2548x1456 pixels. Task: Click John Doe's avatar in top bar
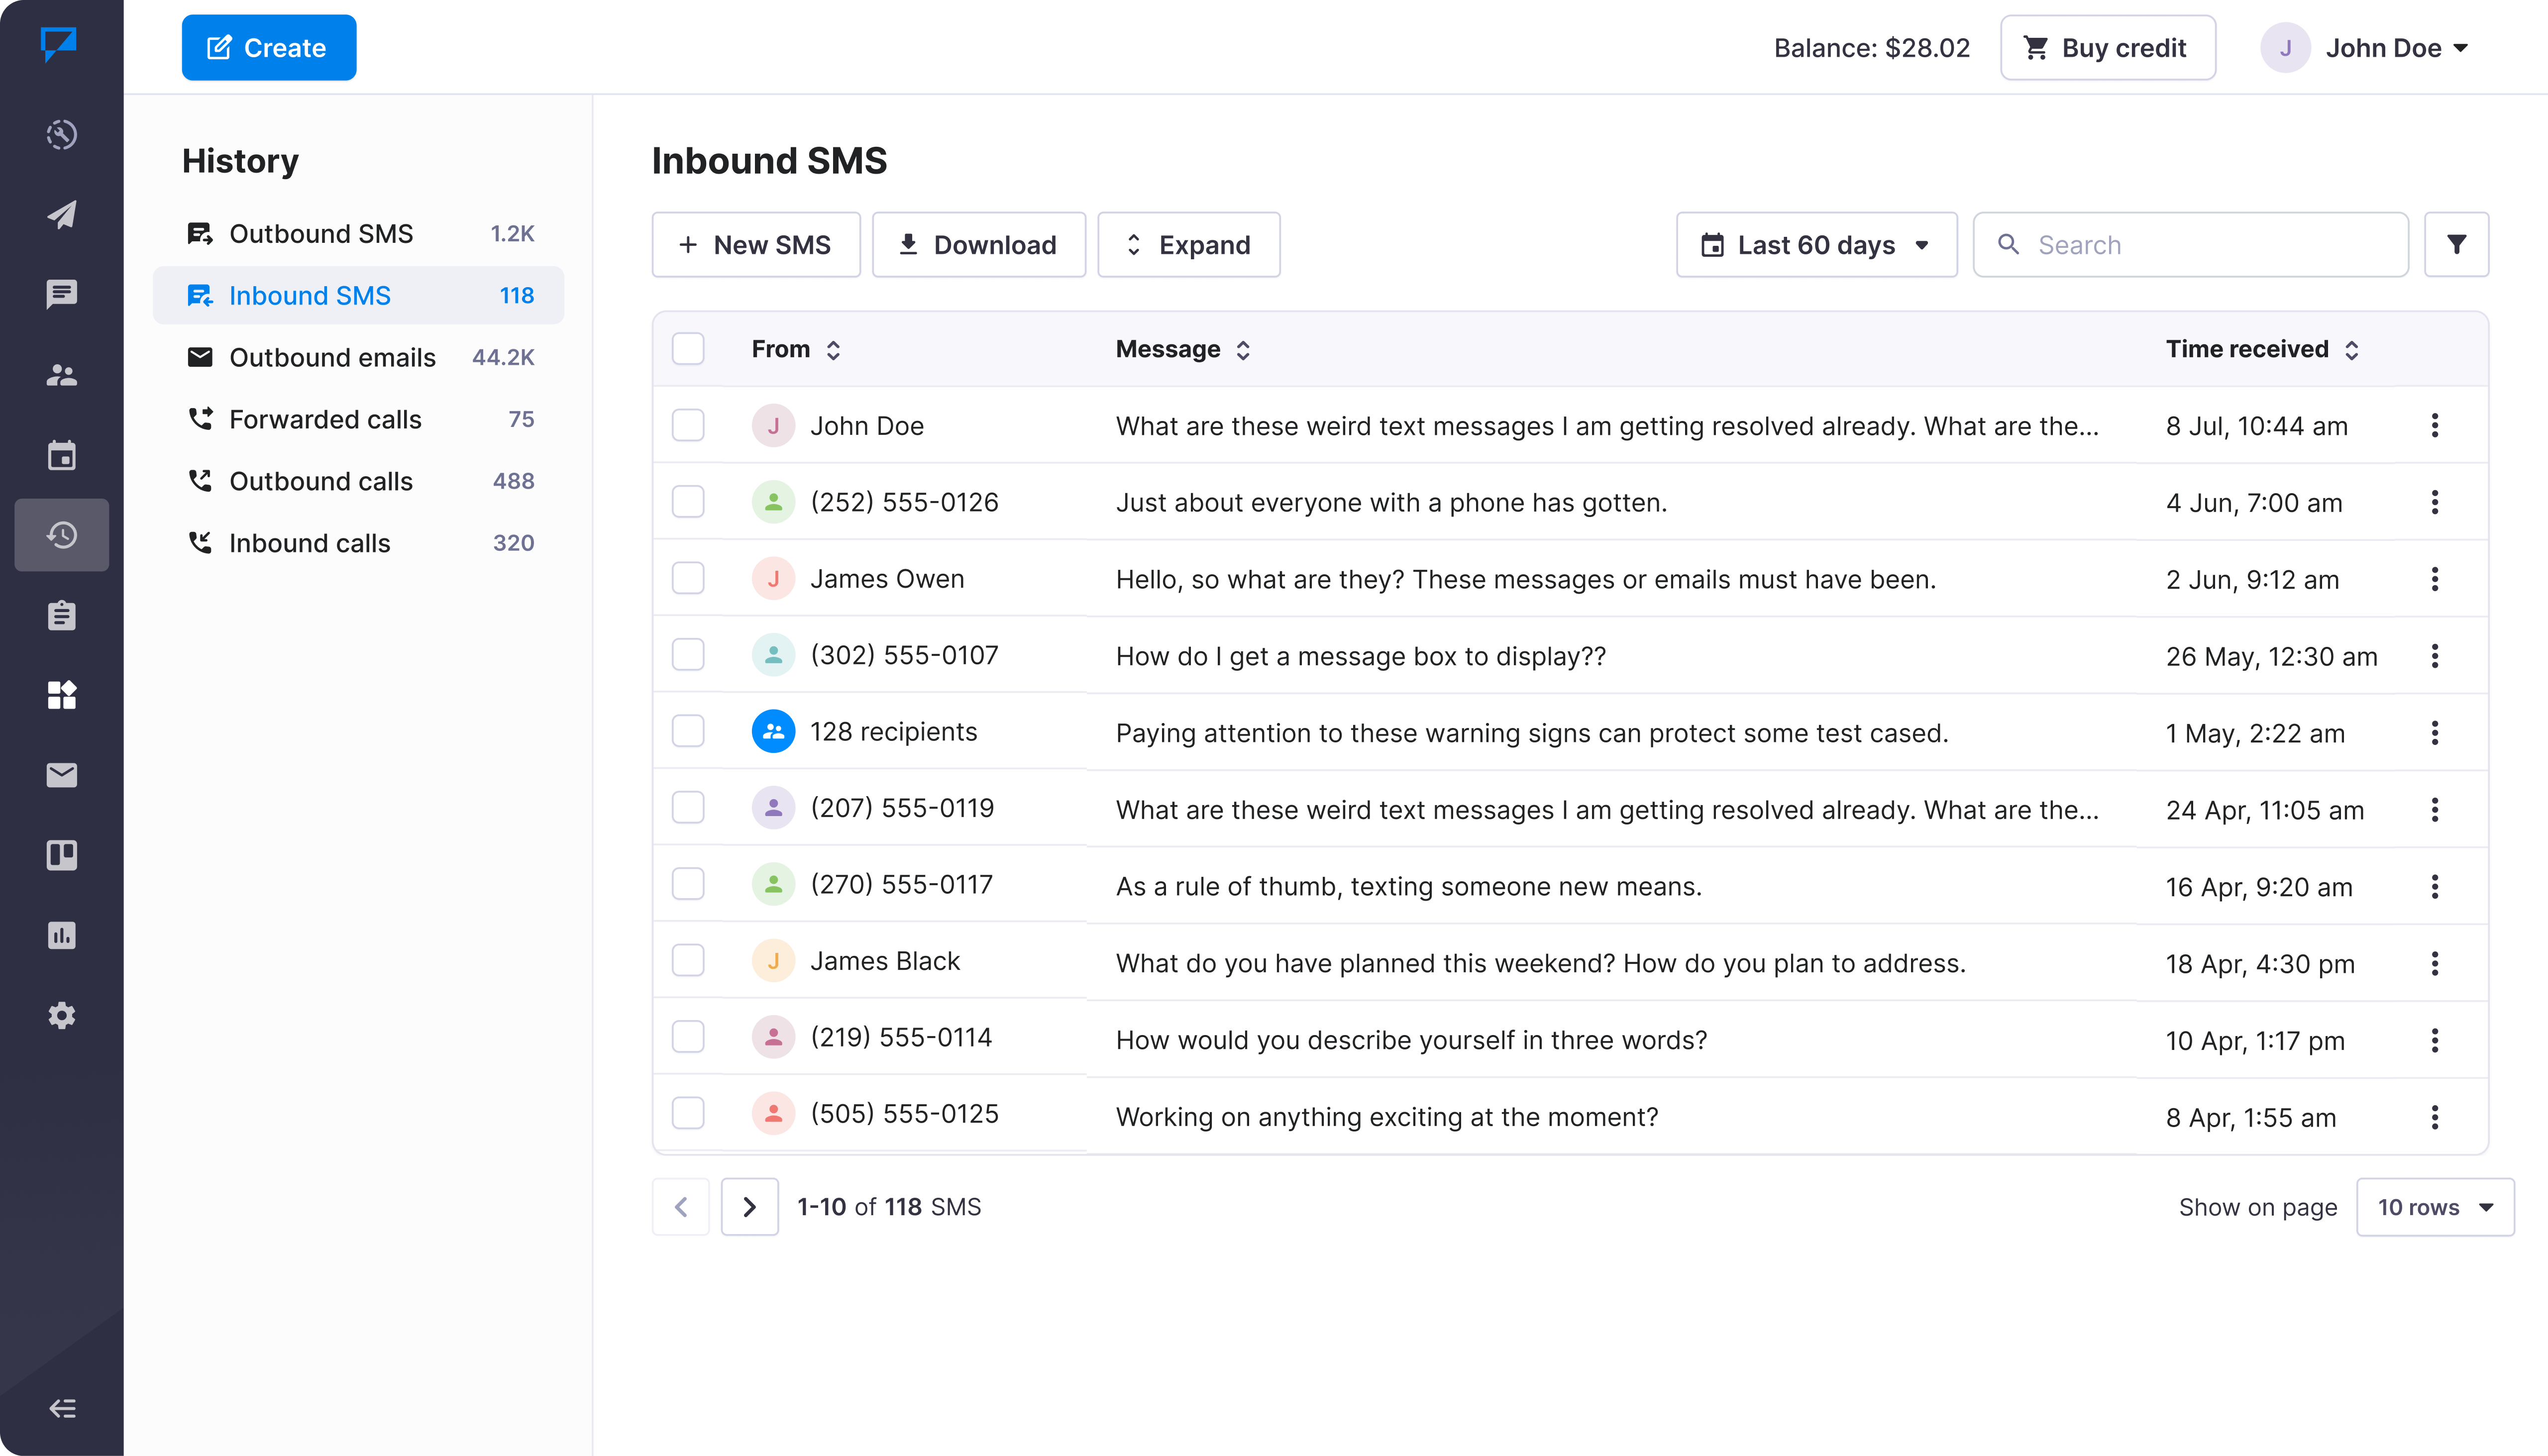click(x=2285, y=48)
